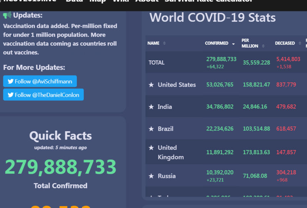The width and height of the screenshot is (307, 208).
Task: Click sort arrows next to Deceased header
Action: 300,43
